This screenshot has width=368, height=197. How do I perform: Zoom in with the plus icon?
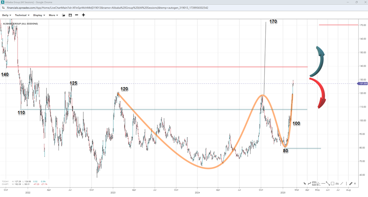point(83,15)
